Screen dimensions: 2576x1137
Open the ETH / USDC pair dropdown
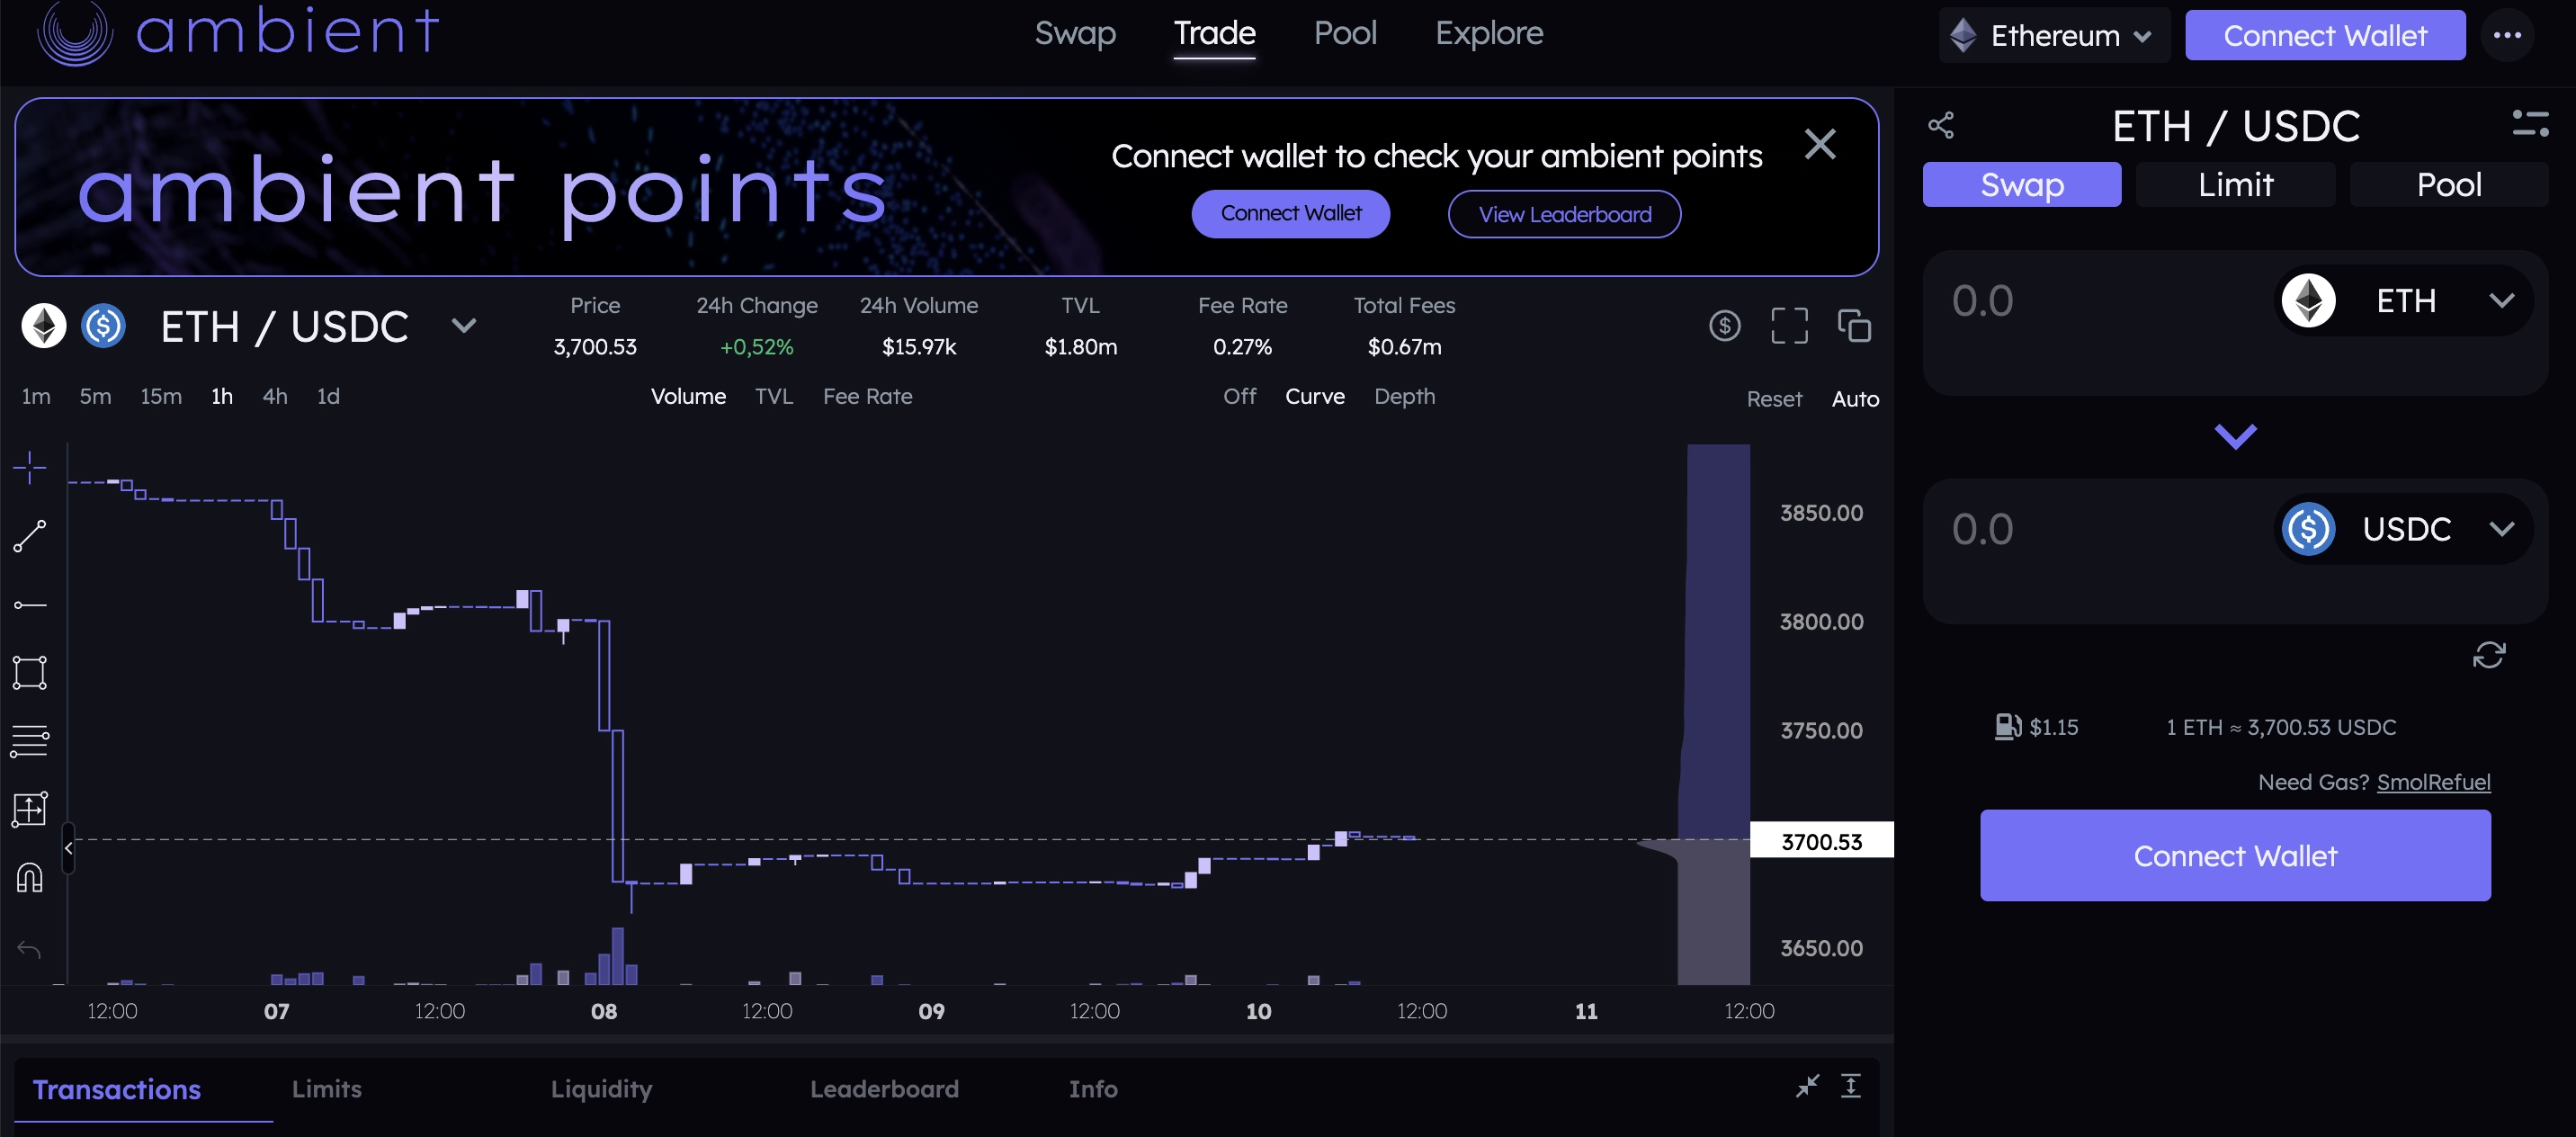[x=463, y=325]
